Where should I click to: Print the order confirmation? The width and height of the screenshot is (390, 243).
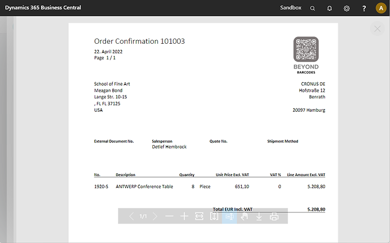point(274,217)
